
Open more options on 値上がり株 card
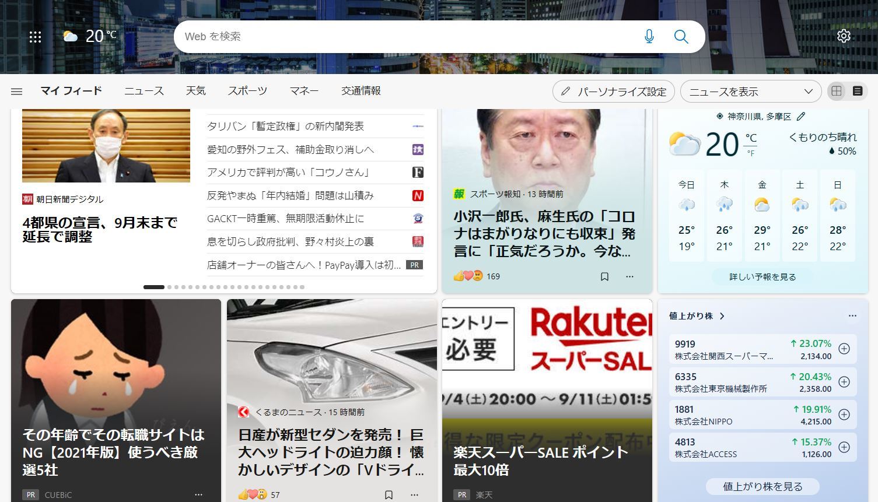tap(852, 316)
